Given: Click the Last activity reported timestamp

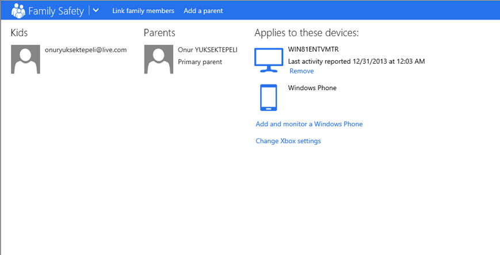Looking at the screenshot, I should (x=357, y=61).
